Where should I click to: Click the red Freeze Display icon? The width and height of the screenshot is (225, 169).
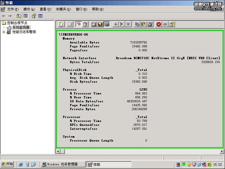(x=159, y=24)
